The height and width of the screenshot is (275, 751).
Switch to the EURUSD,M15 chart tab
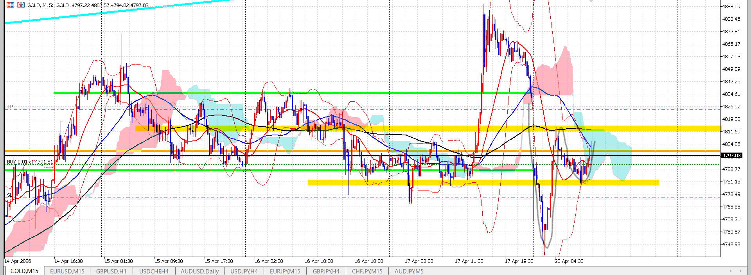(67, 271)
